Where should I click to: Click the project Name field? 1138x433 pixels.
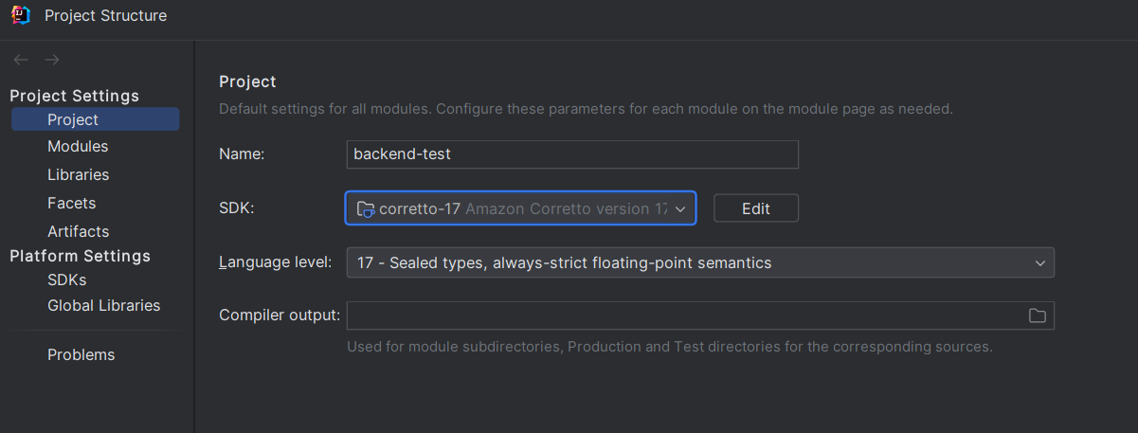coord(572,154)
